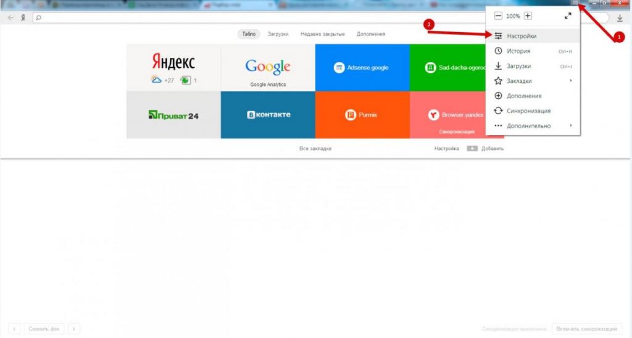
Task: Switch to the Загрузки tab above tiles
Action: tap(278, 34)
